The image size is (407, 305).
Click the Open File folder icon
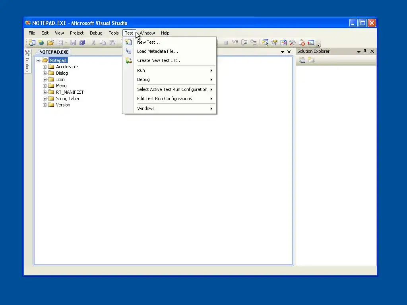click(x=50, y=42)
